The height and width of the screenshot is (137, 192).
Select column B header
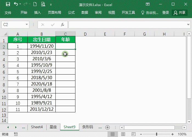coord(42,34)
